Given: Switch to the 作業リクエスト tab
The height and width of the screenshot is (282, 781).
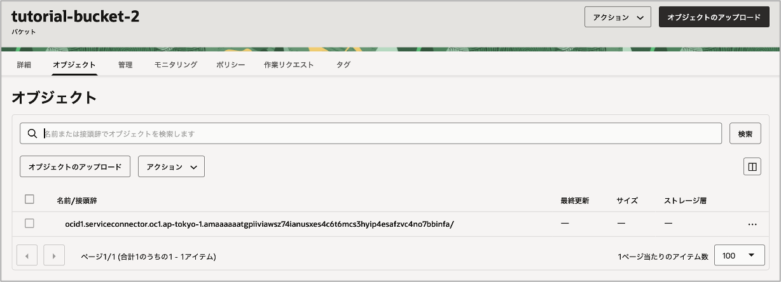Looking at the screenshot, I should (x=289, y=65).
